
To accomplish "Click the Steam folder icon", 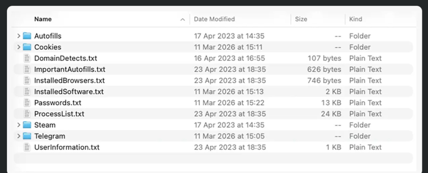I will coord(27,125).
